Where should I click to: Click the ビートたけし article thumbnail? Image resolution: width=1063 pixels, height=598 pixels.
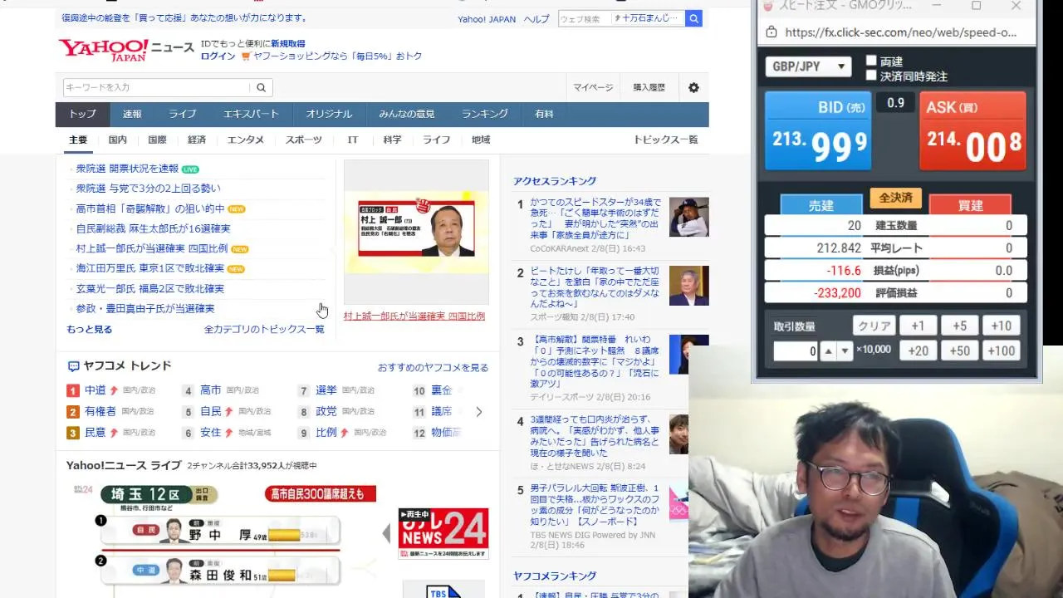pyautogui.click(x=689, y=286)
